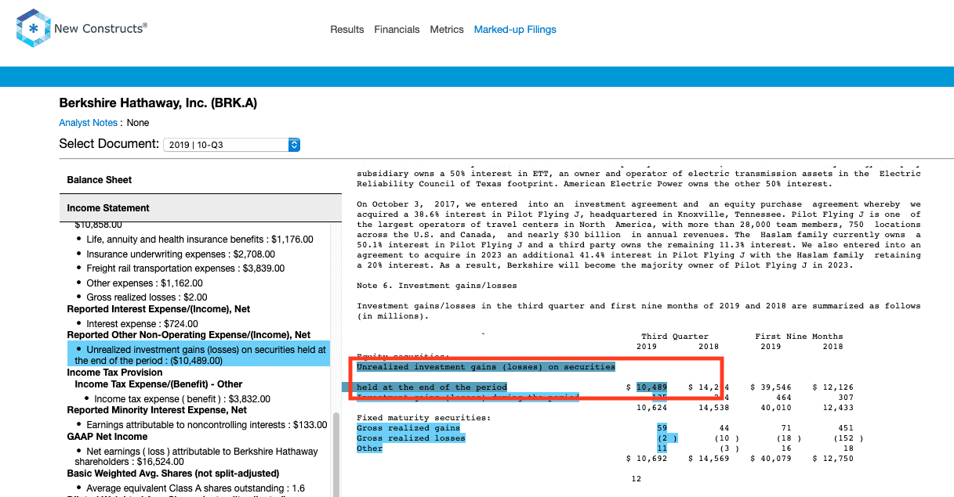Screen dimensions: 954x497
Task: Click highlighted value 11 in Other row
Action: (x=662, y=448)
